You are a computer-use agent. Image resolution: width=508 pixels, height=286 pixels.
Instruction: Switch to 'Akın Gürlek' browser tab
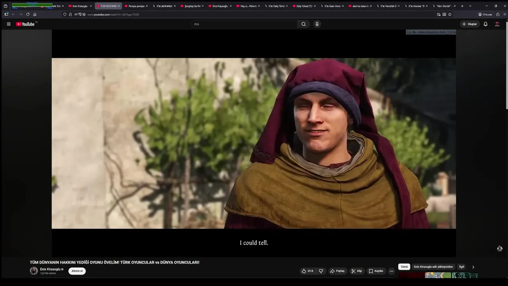(444, 6)
